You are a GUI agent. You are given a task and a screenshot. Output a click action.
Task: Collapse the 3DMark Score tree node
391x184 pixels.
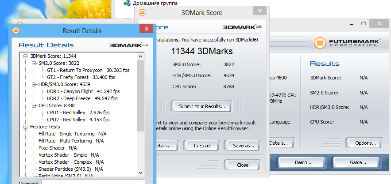pos(25,56)
